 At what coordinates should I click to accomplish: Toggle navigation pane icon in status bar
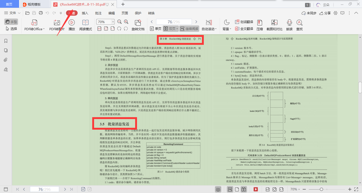pos(6,189)
